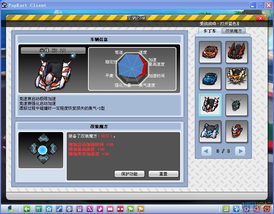Click the 车辆信息 section header
Viewport: 274px width, 214px height.
pos(99,40)
